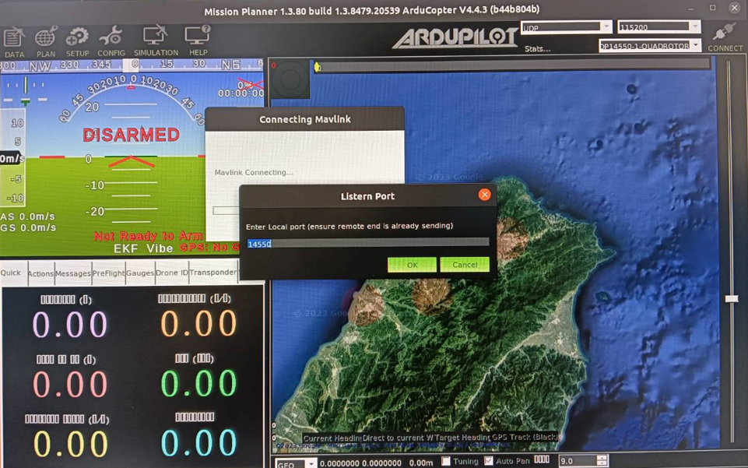Click the map zoom slider handle

point(731,299)
